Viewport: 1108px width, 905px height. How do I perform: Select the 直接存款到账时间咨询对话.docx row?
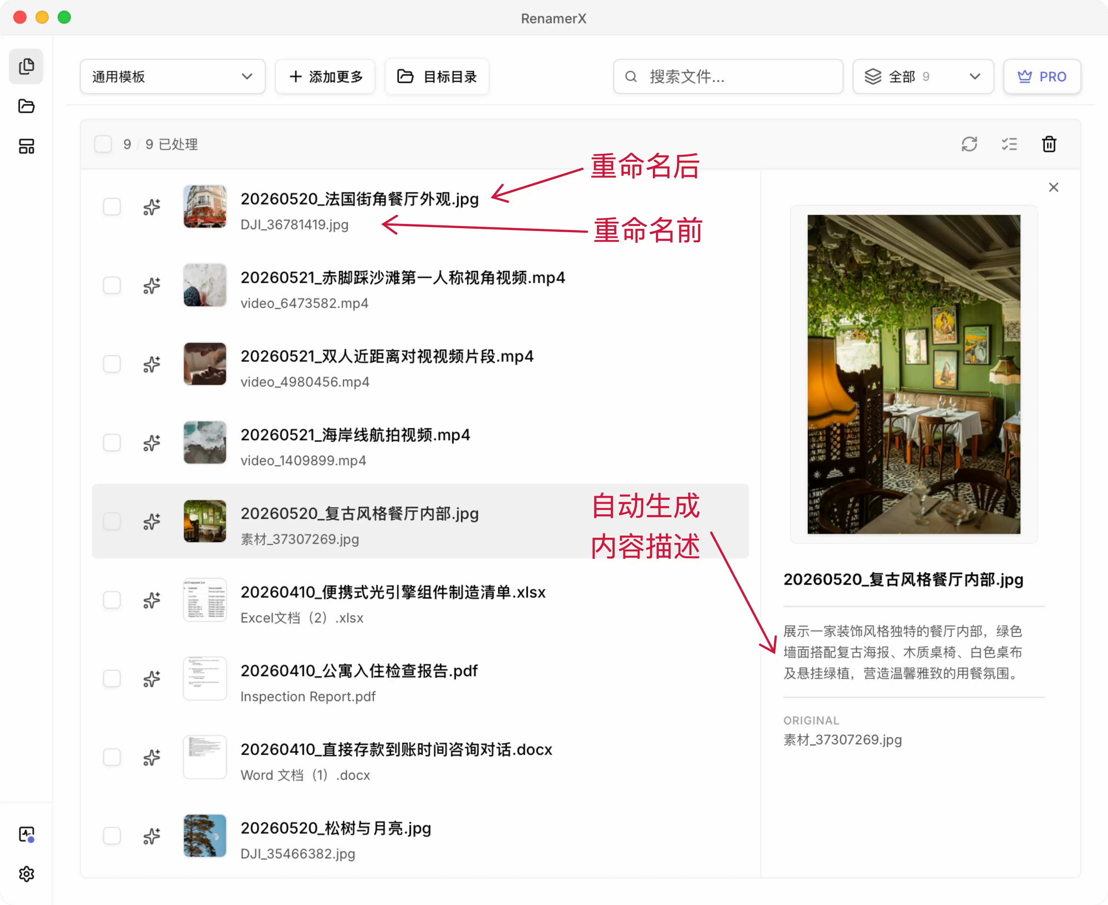click(420, 757)
